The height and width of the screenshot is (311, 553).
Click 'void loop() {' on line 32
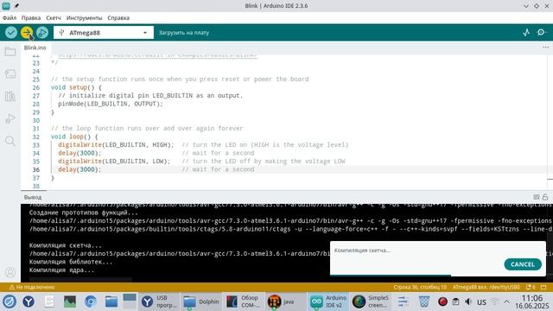pyautogui.click(x=74, y=136)
